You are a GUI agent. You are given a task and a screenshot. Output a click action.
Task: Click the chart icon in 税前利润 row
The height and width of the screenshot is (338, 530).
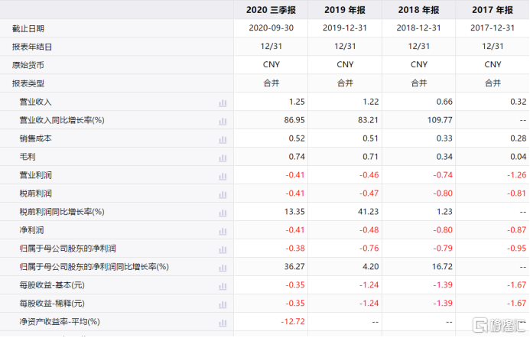click(223, 194)
